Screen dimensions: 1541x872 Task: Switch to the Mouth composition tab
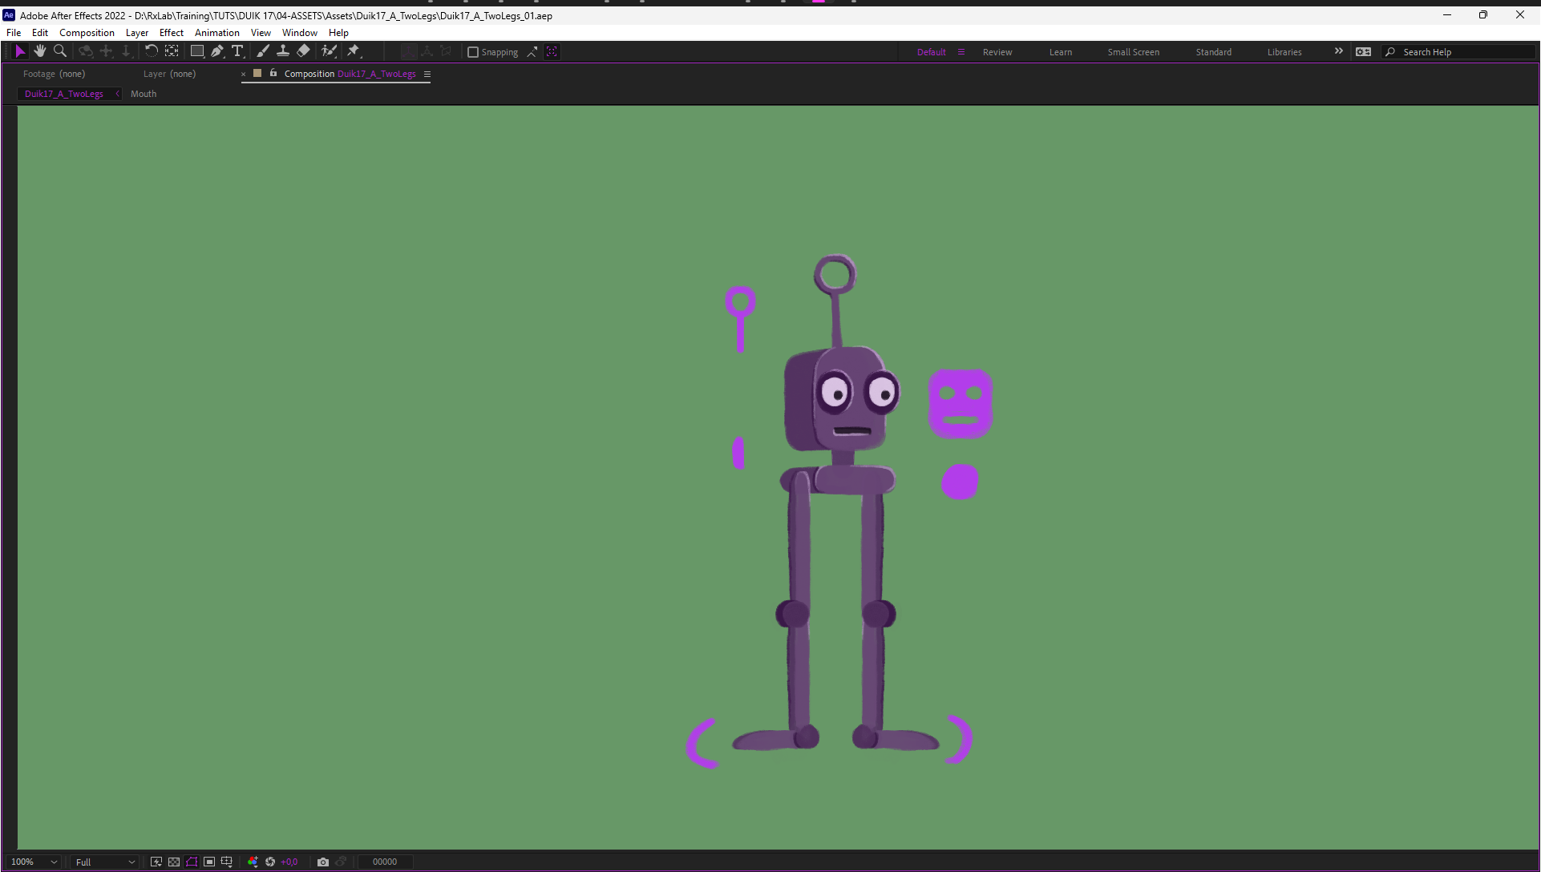(x=144, y=94)
